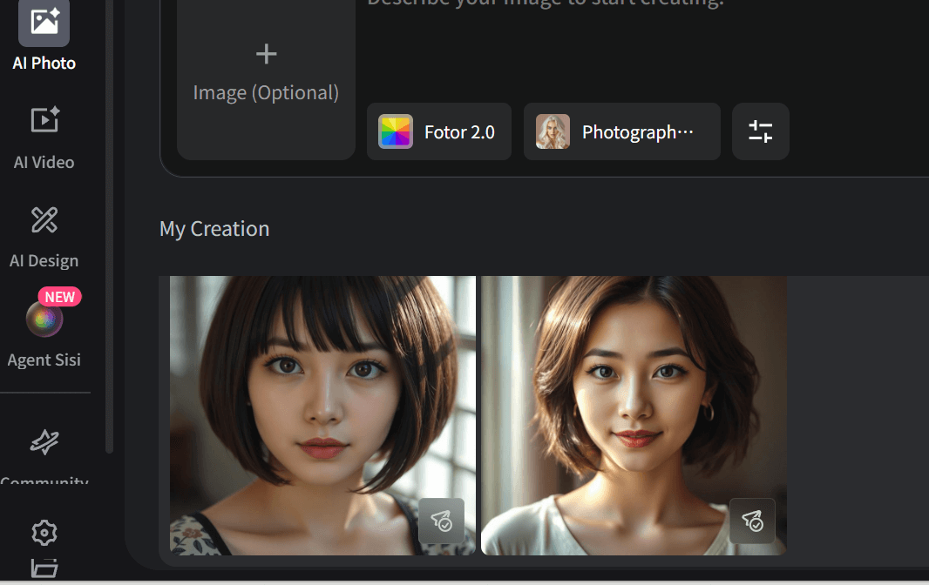
Task: Click the My Creation heading
Action: point(214,229)
